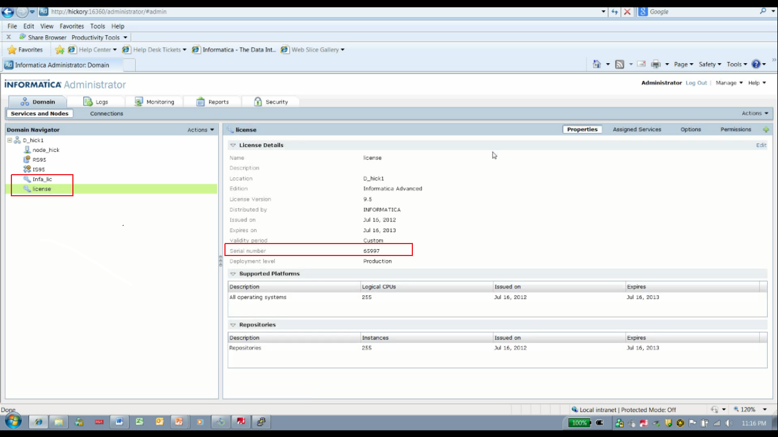Viewport: 778px width, 437px height.
Task: Click the blue Help question-mark icon
Action: pyautogui.click(x=756, y=64)
